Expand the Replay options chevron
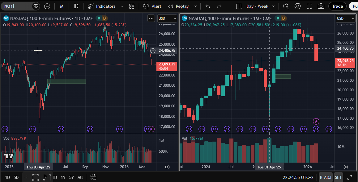This screenshot has width=358, height=182. [195, 6]
